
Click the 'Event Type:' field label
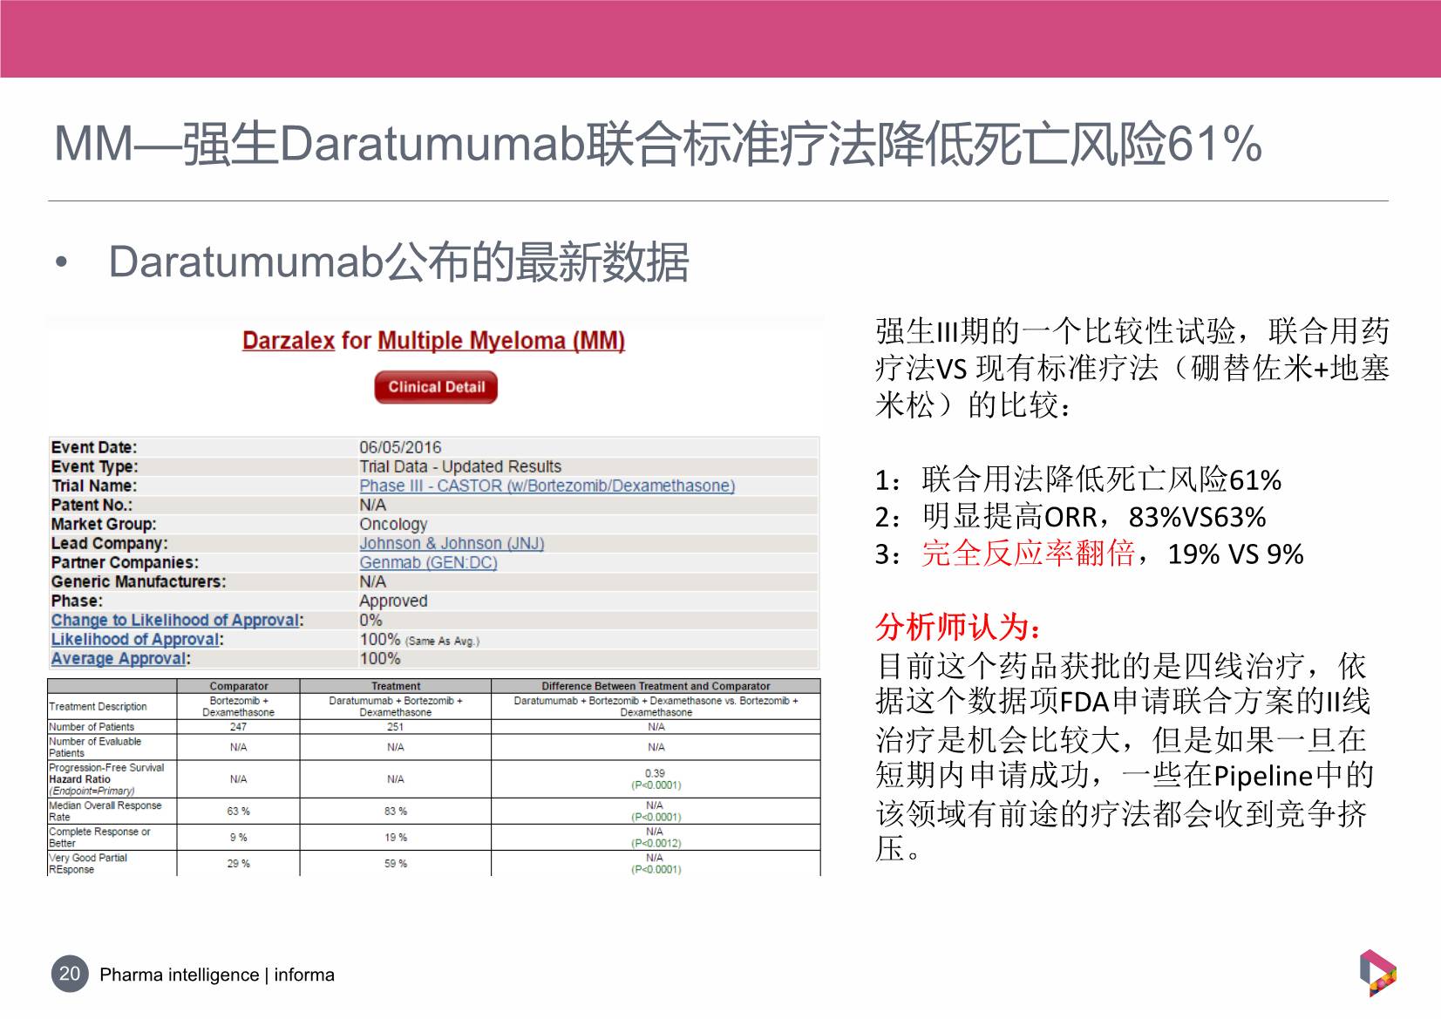(x=94, y=466)
